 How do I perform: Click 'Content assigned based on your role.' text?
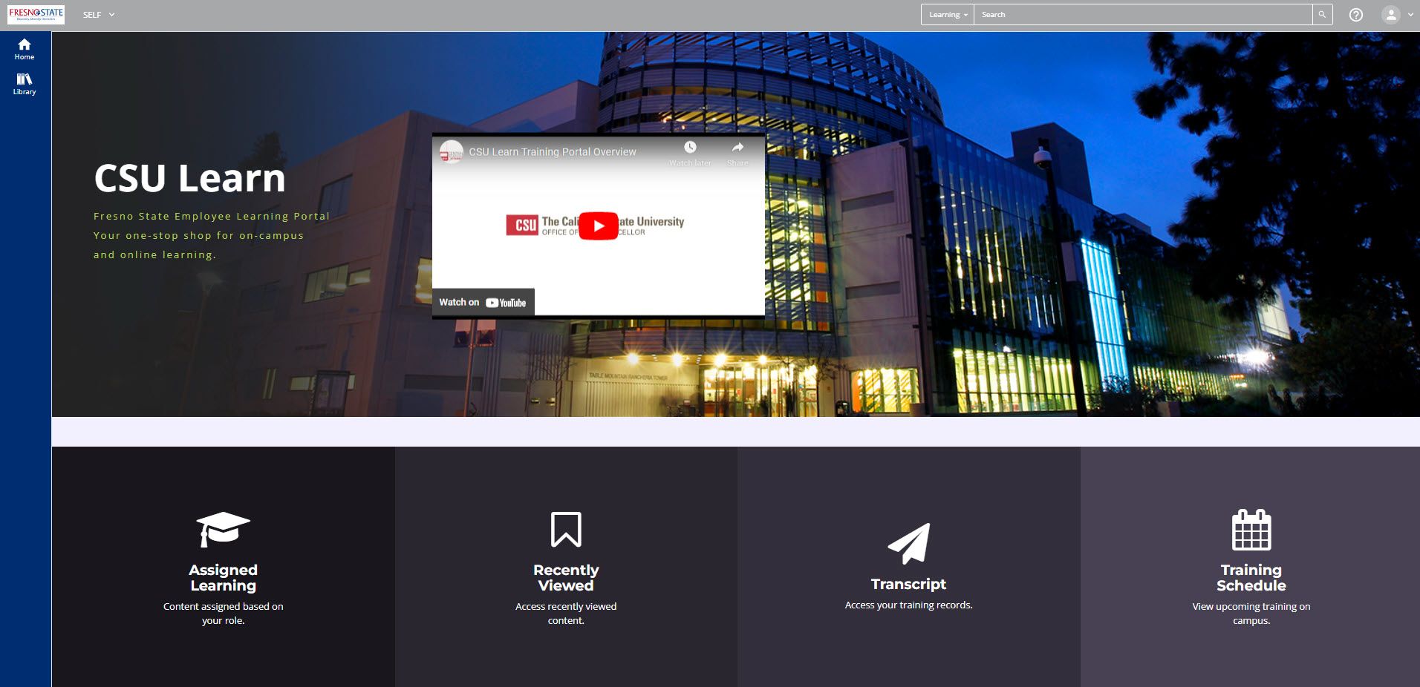point(223,614)
